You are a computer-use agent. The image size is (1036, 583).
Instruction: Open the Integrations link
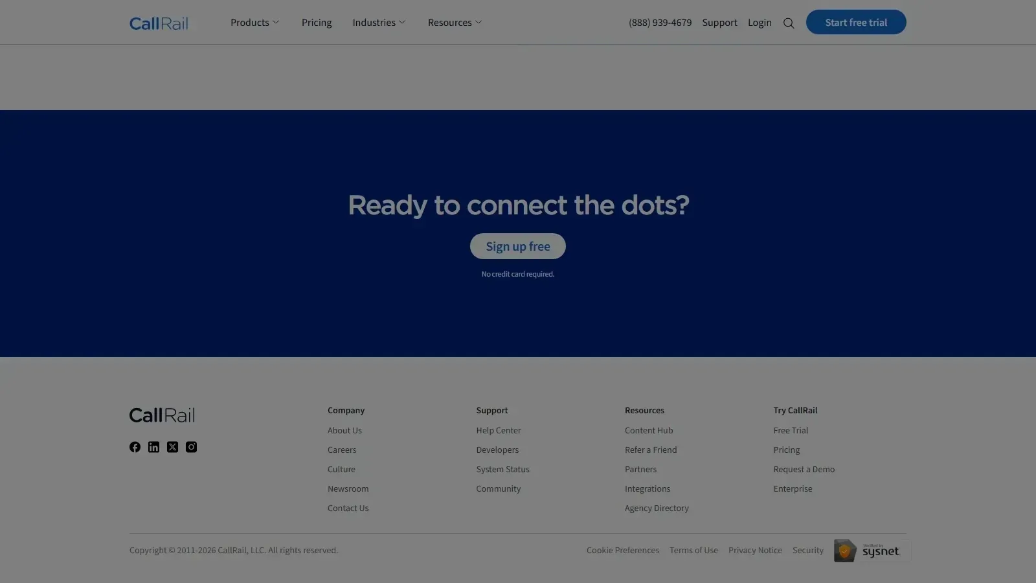(x=647, y=489)
